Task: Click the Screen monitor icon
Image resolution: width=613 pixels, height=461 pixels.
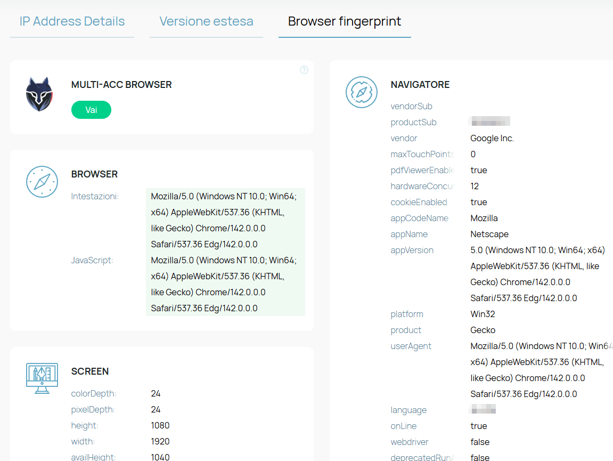Action: click(x=42, y=378)
